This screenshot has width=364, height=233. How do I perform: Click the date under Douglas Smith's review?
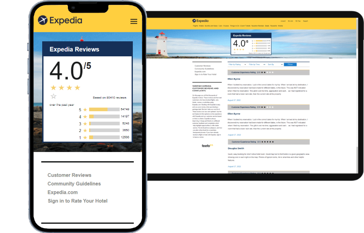(x=234, y=166)
